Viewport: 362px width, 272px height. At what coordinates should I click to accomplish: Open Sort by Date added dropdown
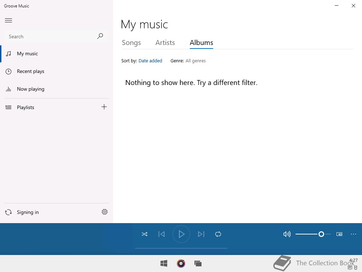click(150, 61)
